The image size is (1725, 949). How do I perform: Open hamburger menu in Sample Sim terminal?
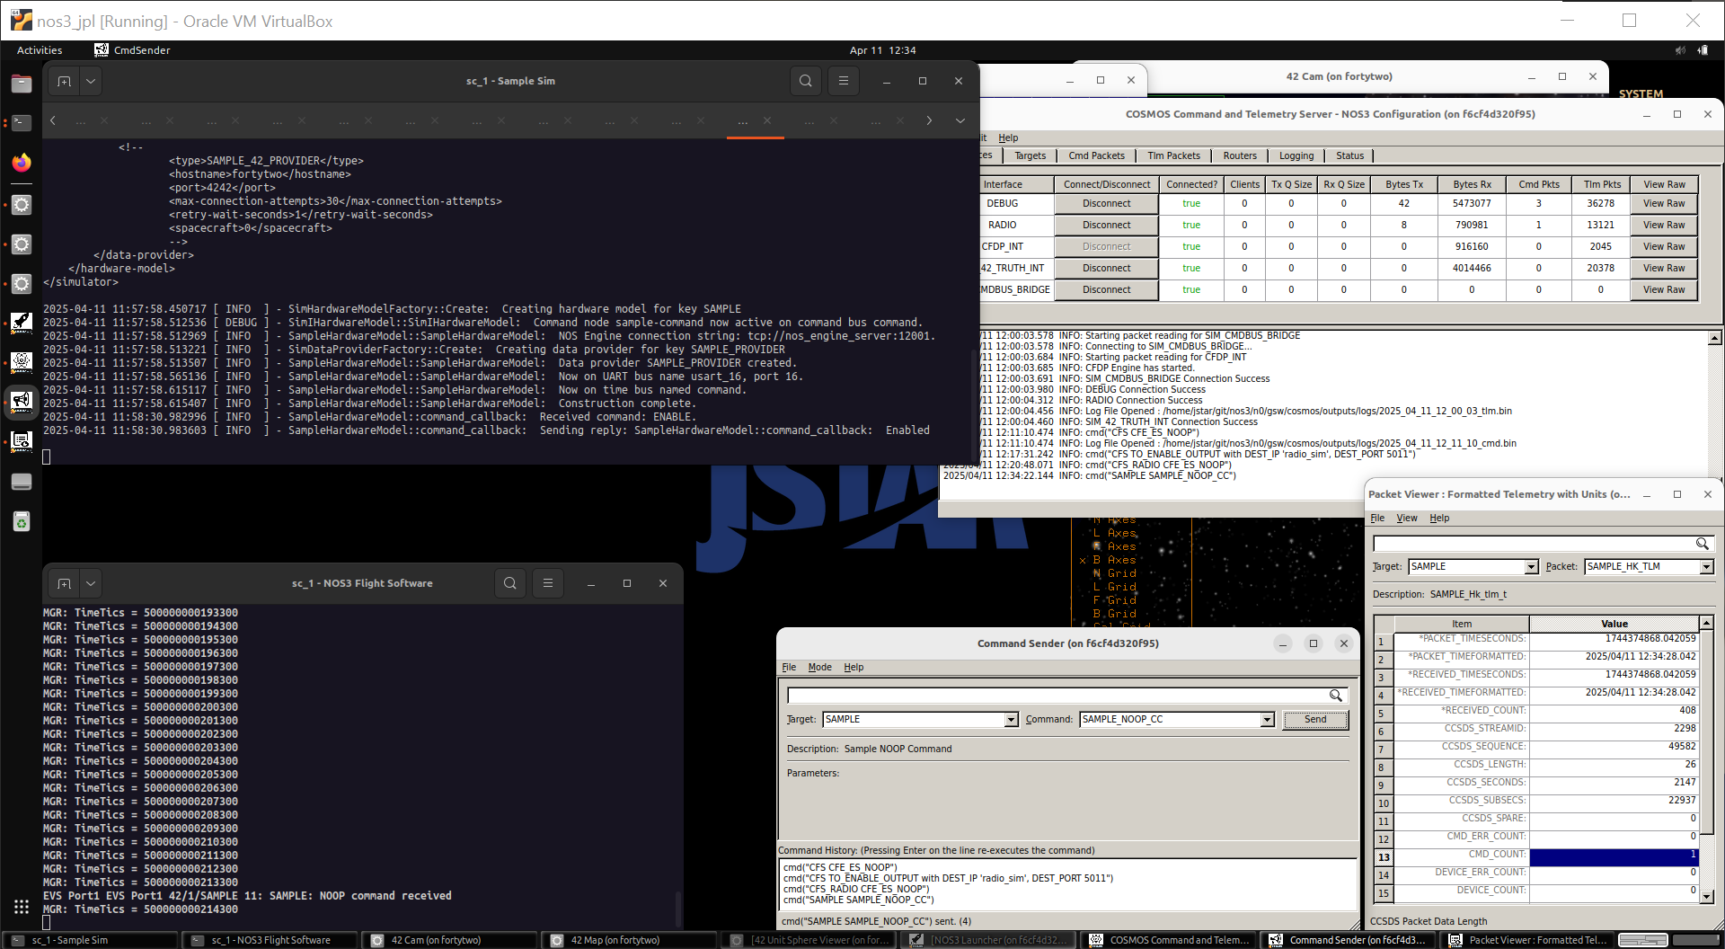coord(843,81)
